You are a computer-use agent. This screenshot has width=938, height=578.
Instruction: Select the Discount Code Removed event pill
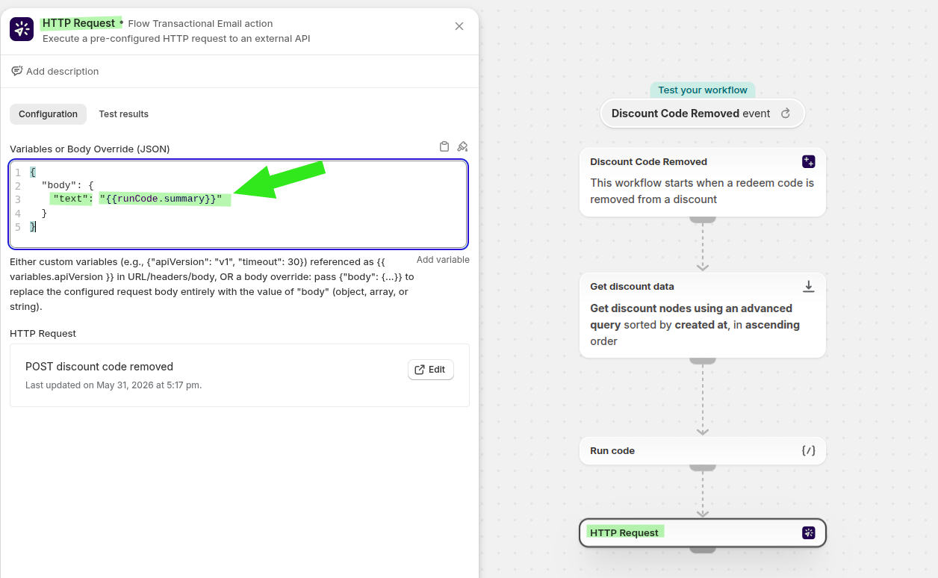click(x=703, y=114)
